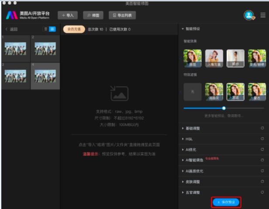Click the 会员充值 button
This screenshot has height=209, width=269.
pos(73,29)
